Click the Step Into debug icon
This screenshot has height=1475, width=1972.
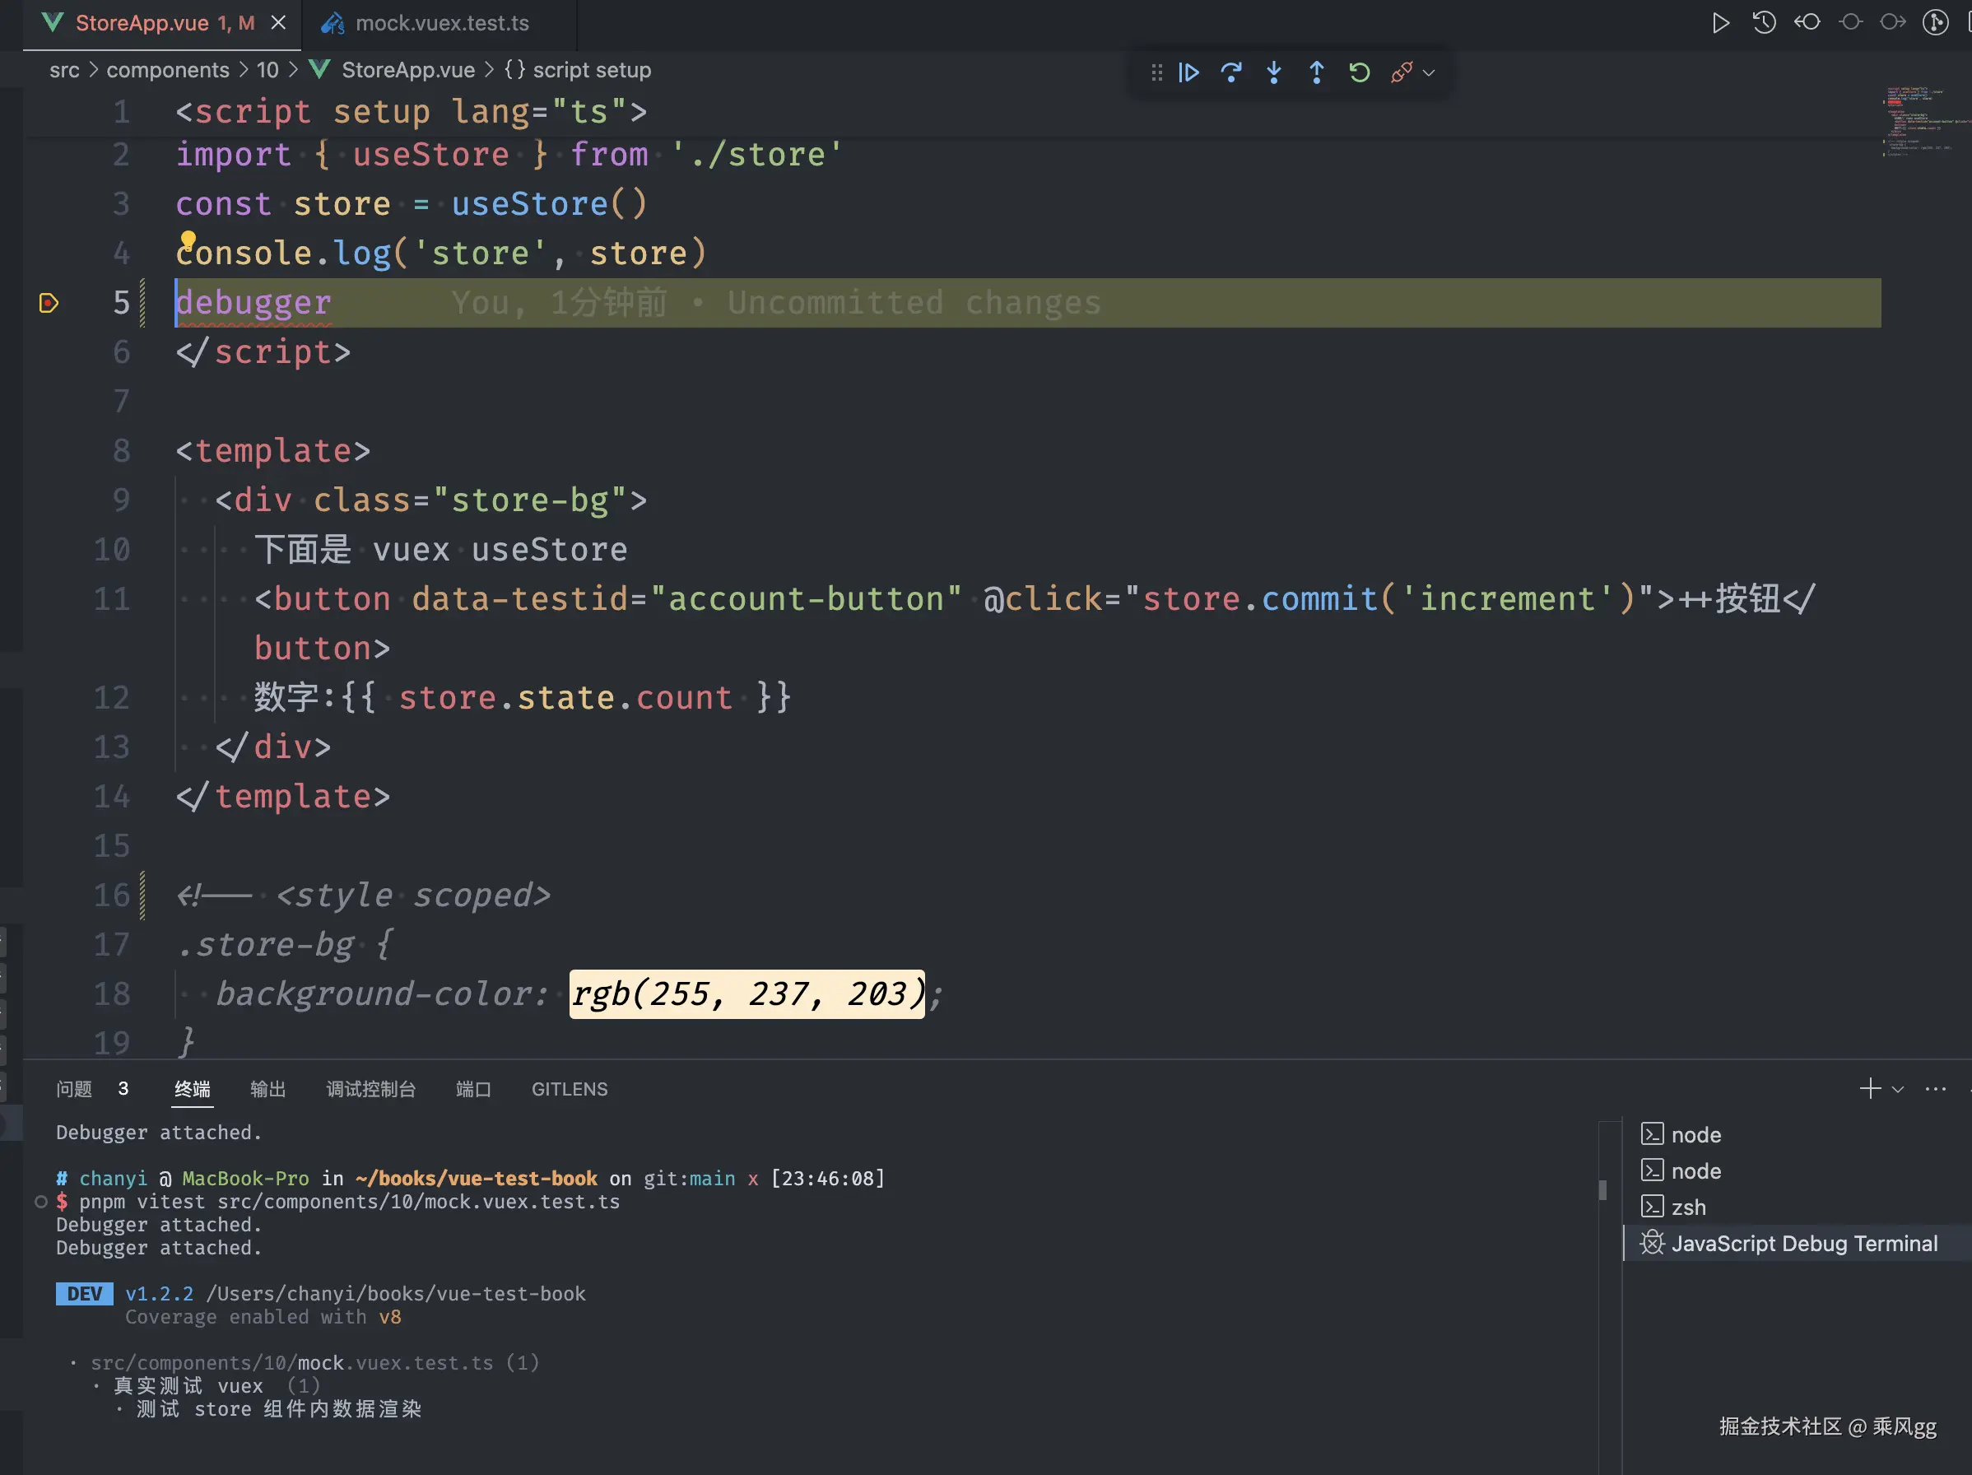[1274, 72]
